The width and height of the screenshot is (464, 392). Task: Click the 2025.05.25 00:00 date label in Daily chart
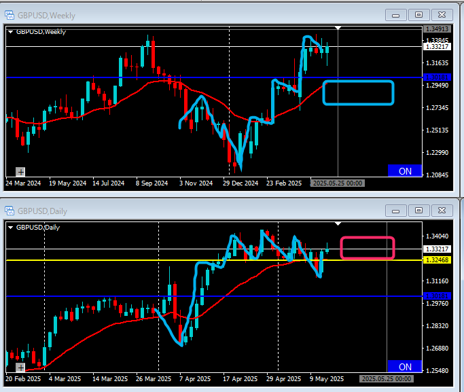coord(387,378)
